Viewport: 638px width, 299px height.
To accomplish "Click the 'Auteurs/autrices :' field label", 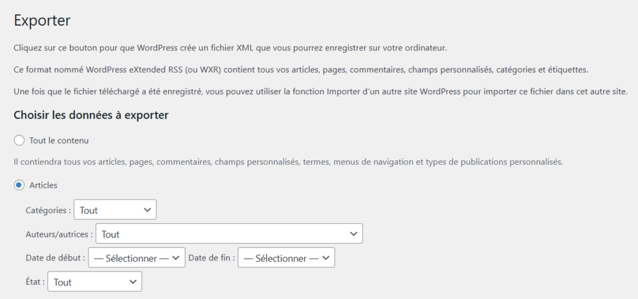I will coord(60,234).
